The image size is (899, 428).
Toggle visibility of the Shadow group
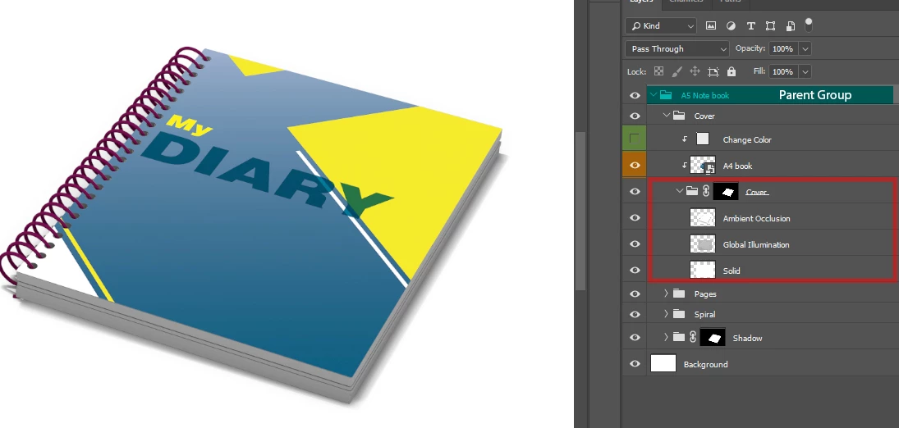point(635,338)
